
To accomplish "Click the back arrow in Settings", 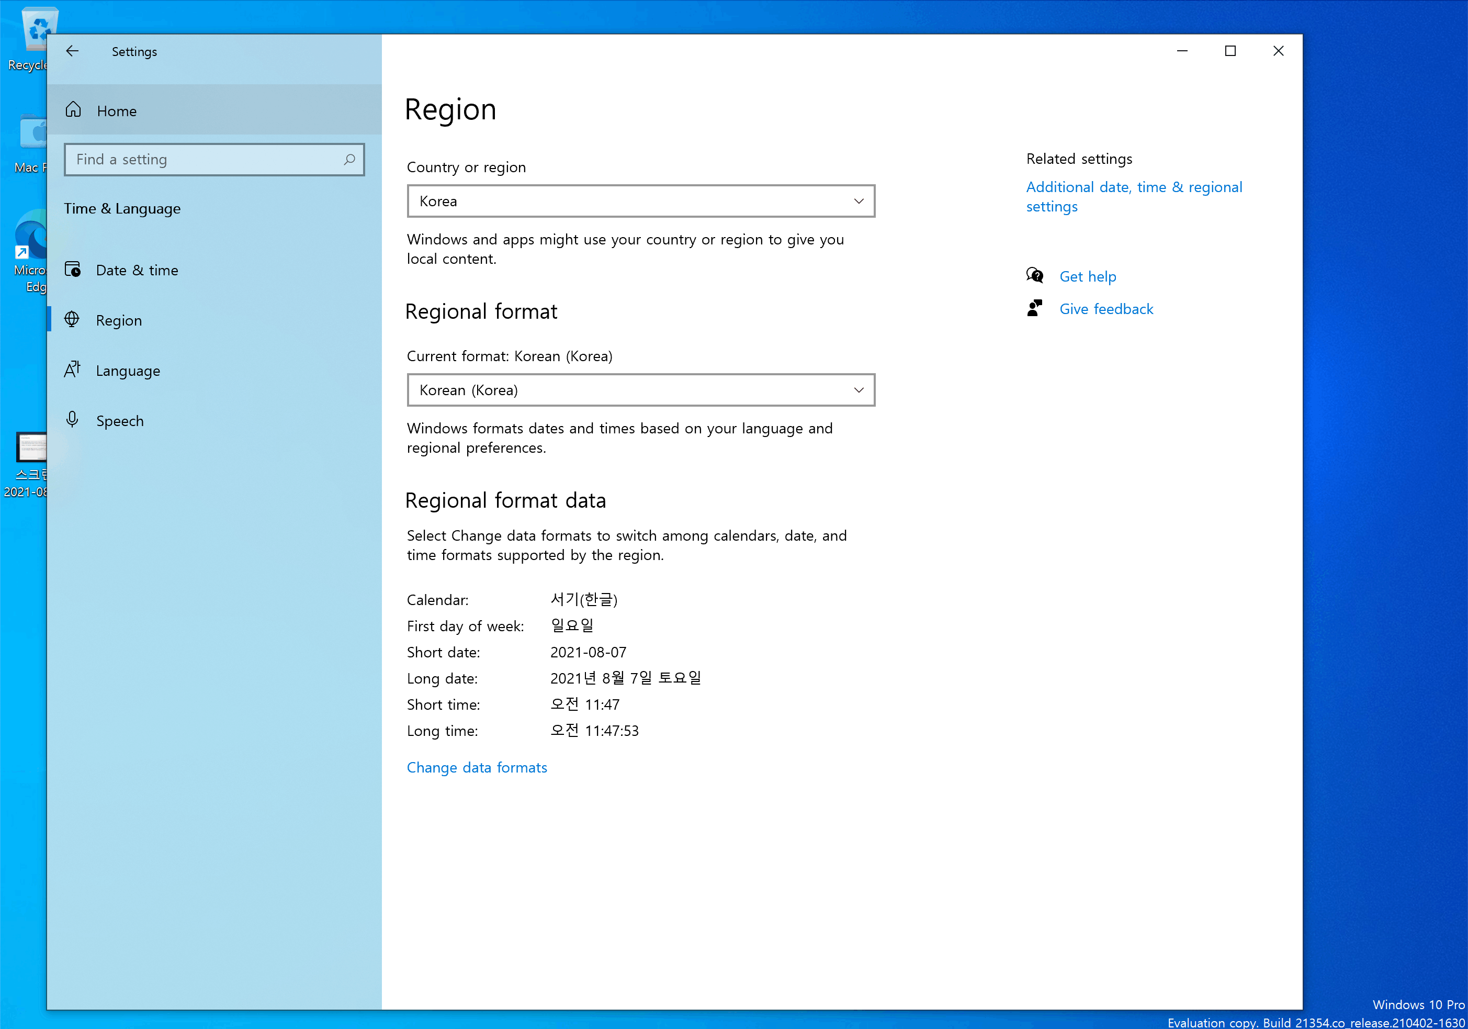I will pos(72,51).
